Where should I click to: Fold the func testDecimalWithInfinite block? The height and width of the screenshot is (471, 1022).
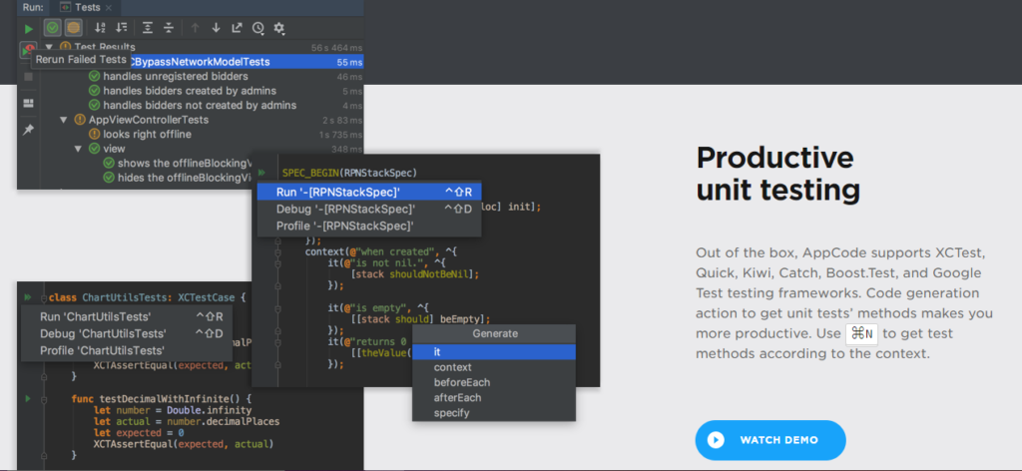pyautogui.click(x=44, y=398)
